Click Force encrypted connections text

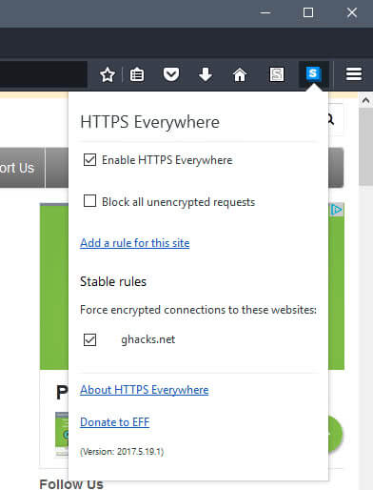pos(198,310)
